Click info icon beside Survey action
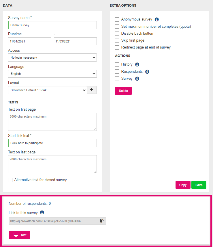 click(x=137, y=79)
